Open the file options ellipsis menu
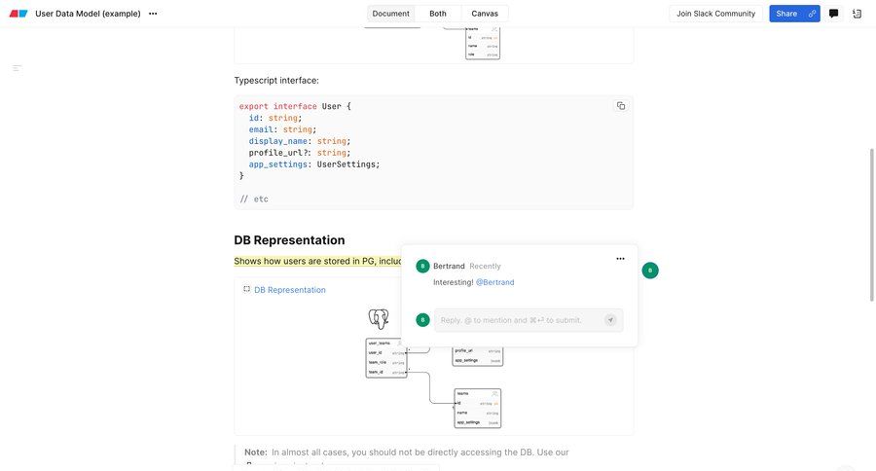The width and height of the screenshot is (876, 471). point(153,14)
